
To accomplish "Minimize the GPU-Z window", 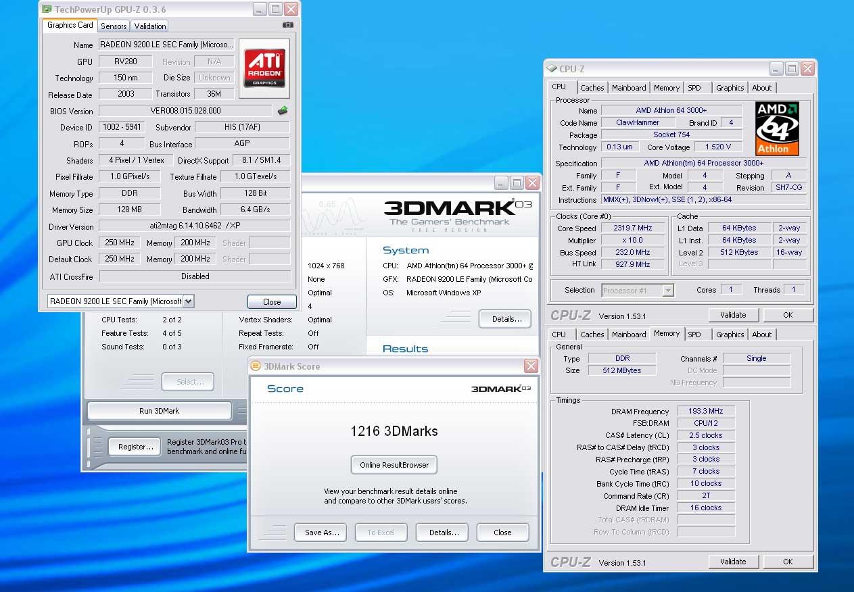I will coord(260,9).
